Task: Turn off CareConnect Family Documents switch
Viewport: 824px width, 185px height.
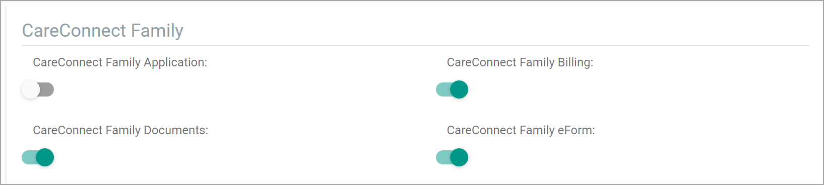Action: click(38, 157)
